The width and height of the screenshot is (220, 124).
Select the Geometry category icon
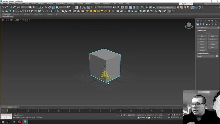tap(198, 24)
